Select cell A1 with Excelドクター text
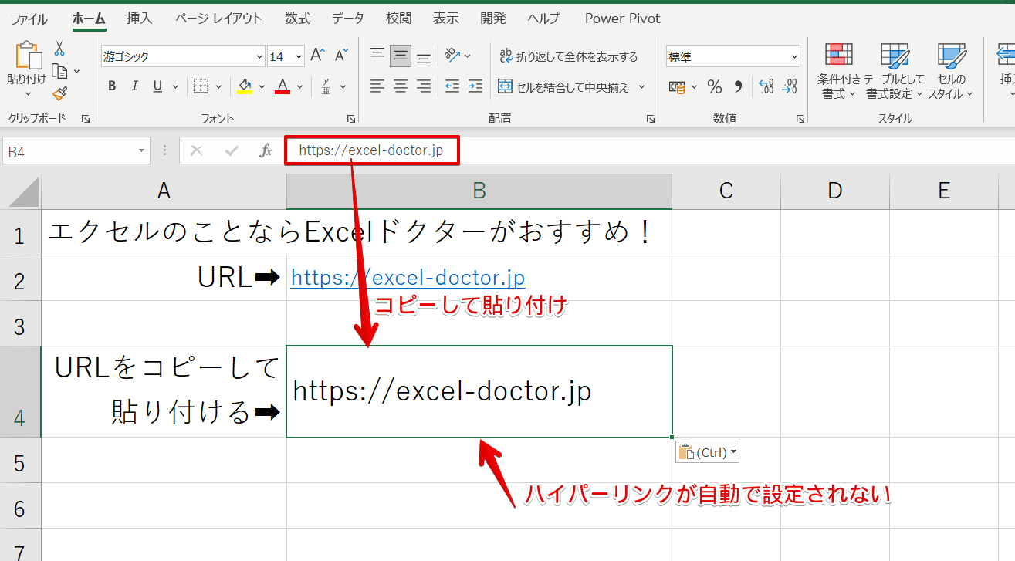Screen dimensions: 1015x561 coord(164,232)
